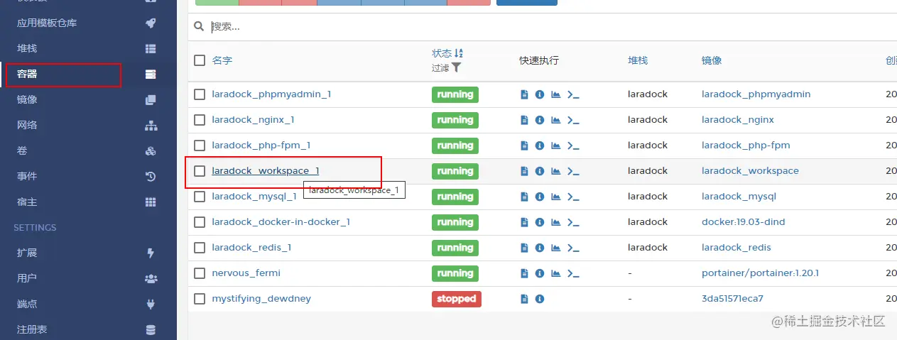Open the laradock_nginx image link

pyautogui.click(x=738, y=120)
